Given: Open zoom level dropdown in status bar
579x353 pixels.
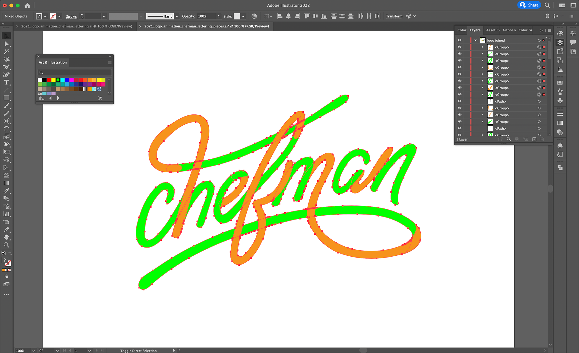Looking at the screenshot, I should (x=34, y=351).
